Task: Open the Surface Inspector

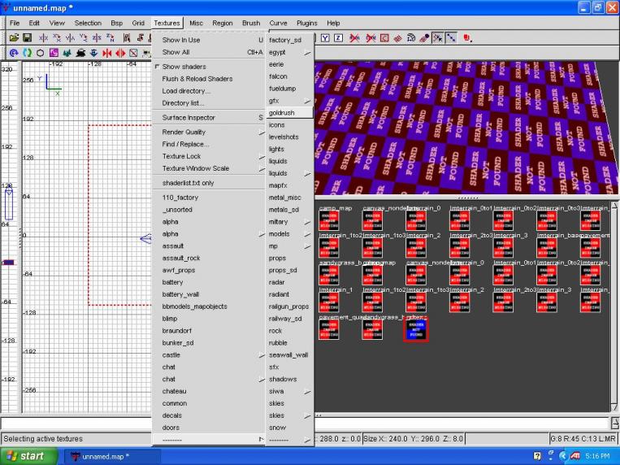Action: pos(189,118)
